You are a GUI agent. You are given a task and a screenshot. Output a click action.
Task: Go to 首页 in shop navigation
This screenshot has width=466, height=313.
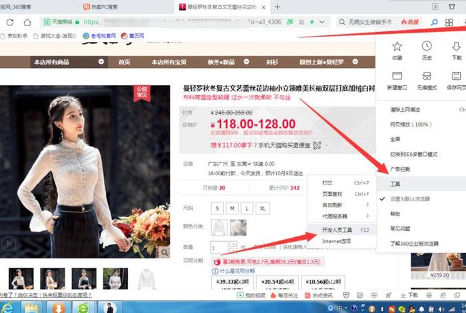(x=124, y=62)
